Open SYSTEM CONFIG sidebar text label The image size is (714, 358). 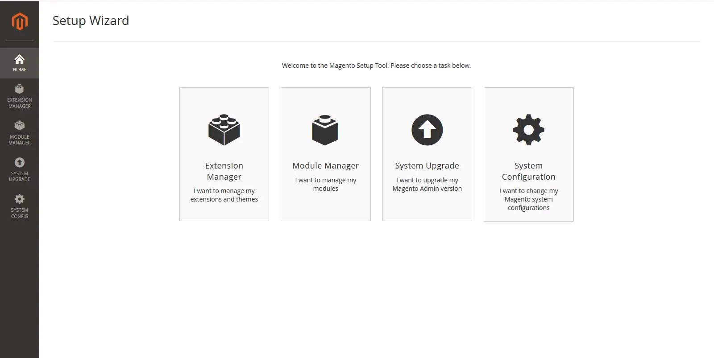20,213
